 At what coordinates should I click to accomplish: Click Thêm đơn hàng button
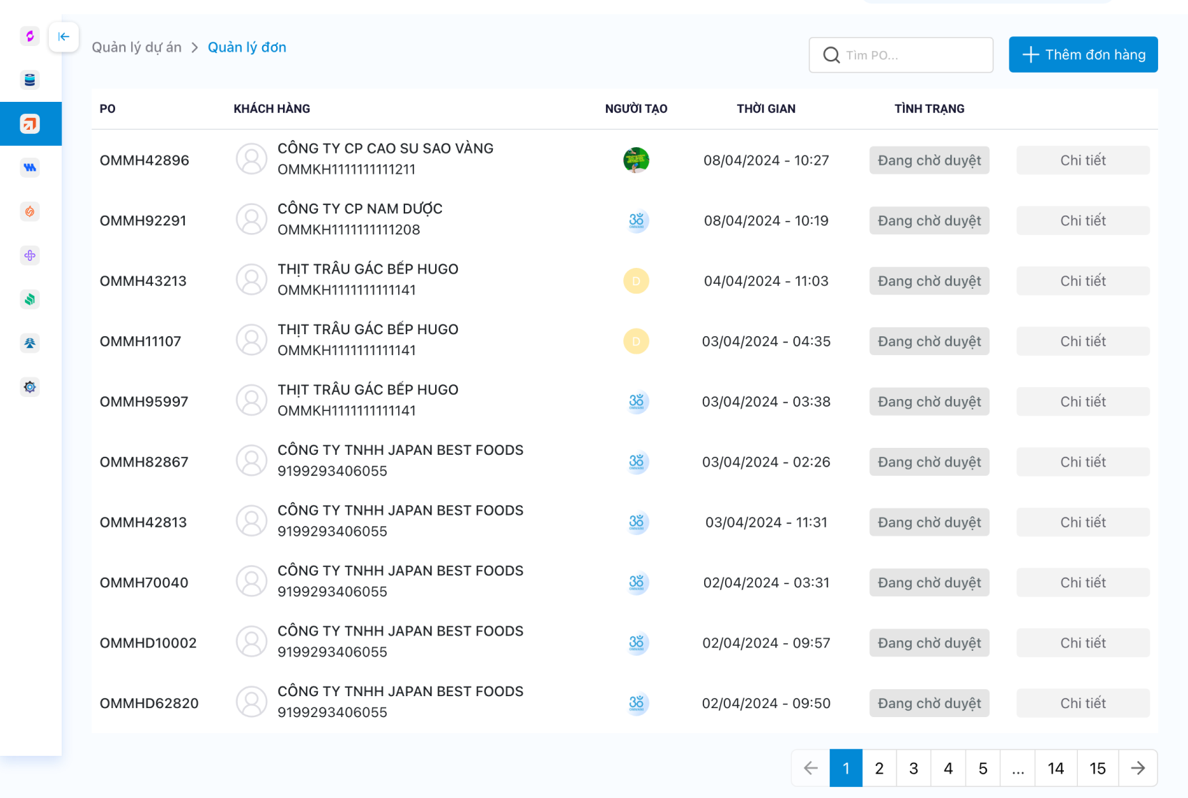click(x=1083, y=54)
